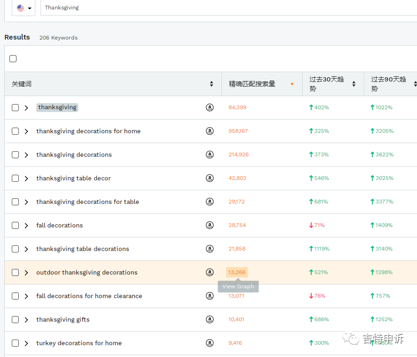
Task: Open Amazon icon in fall decorations row
Action: click(x=210, y=225)
